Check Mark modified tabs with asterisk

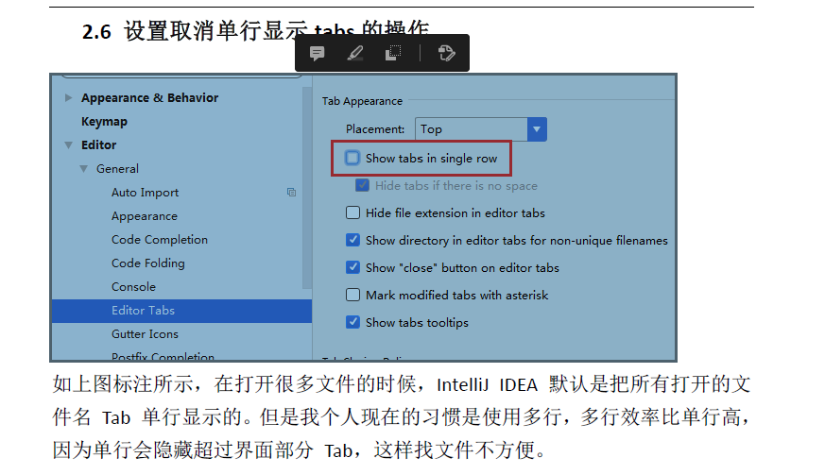352,295
